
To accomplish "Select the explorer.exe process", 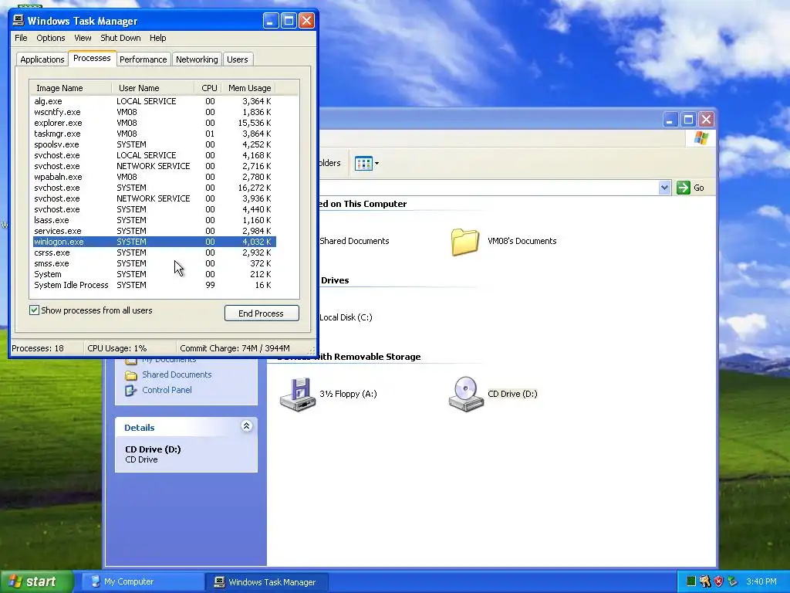I will click(x=154, y=123).
